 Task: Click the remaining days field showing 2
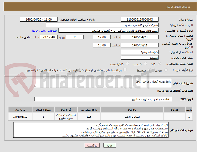[75, 37]
